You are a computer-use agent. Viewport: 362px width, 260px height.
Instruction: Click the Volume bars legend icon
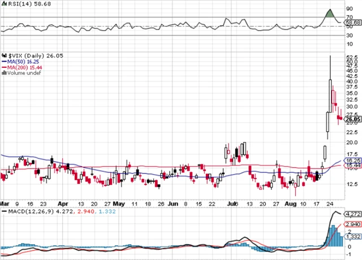(x=3, y=73)
